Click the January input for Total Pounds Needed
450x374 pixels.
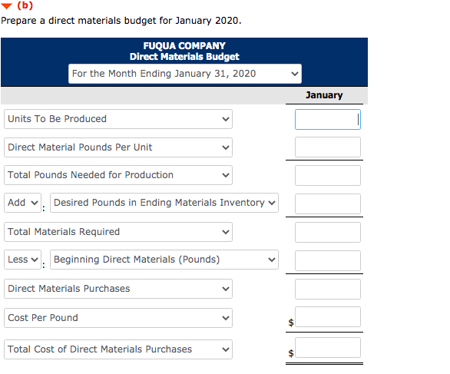pyautogui.click(x=328, y=175)
